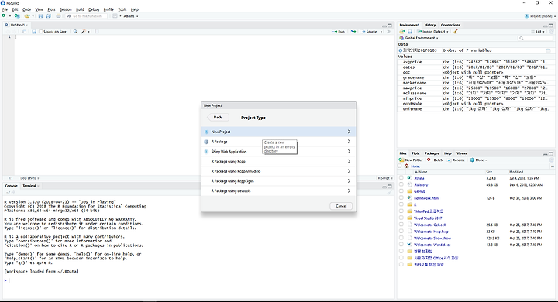Open the Addins dropdown
Screen dimensions: 558x302
tap(131, 16)
